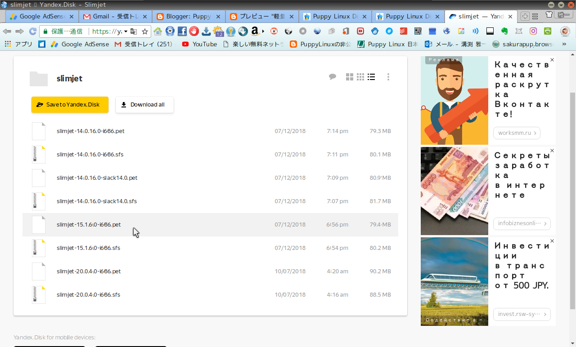The width and height of the screenshot is (576, 347).
Task: Click the train transport ad thumbnail
Action: (454, 281)
